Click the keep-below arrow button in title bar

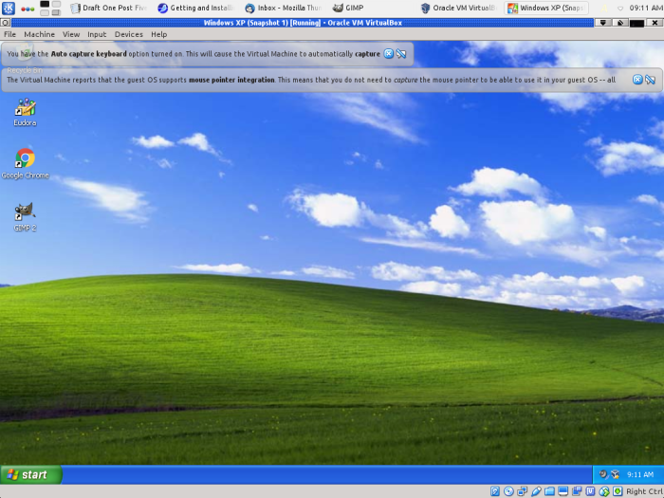click(x=603, y=23)
